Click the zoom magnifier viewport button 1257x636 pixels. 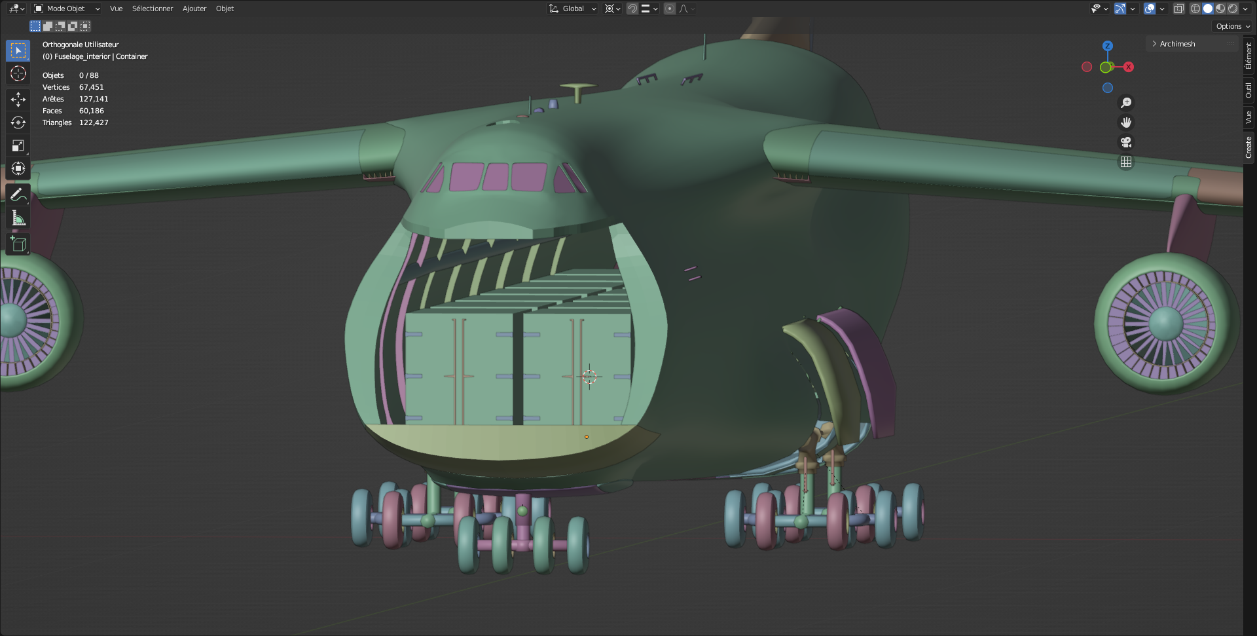1126,103
